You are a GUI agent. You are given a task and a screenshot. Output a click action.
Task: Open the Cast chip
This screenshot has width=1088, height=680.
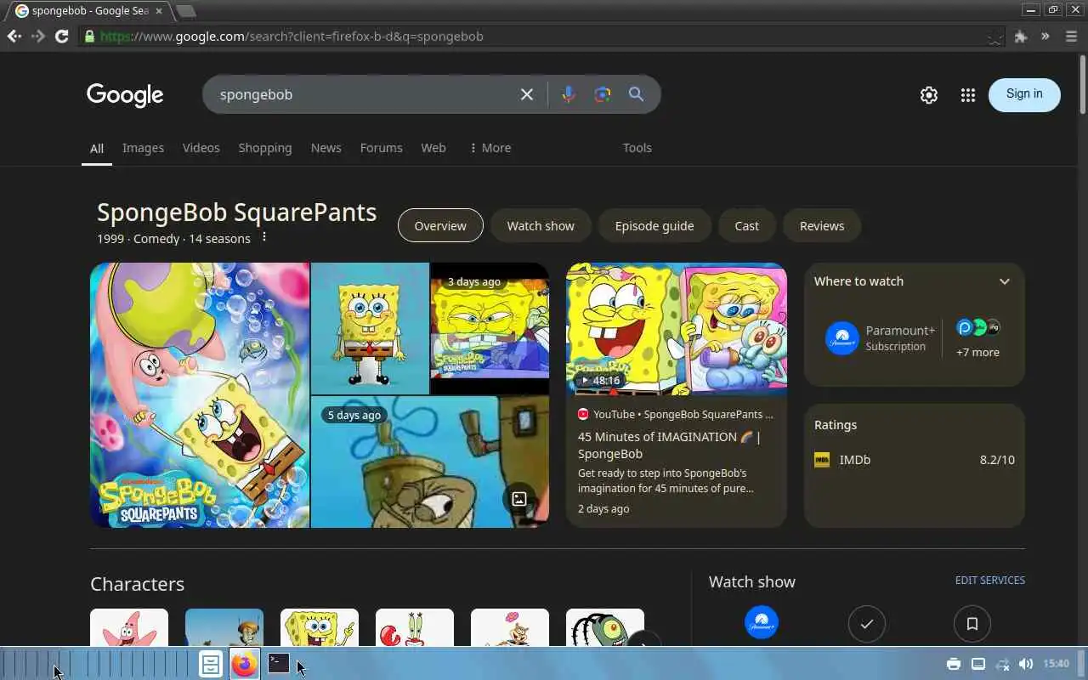tap(747, 225)
